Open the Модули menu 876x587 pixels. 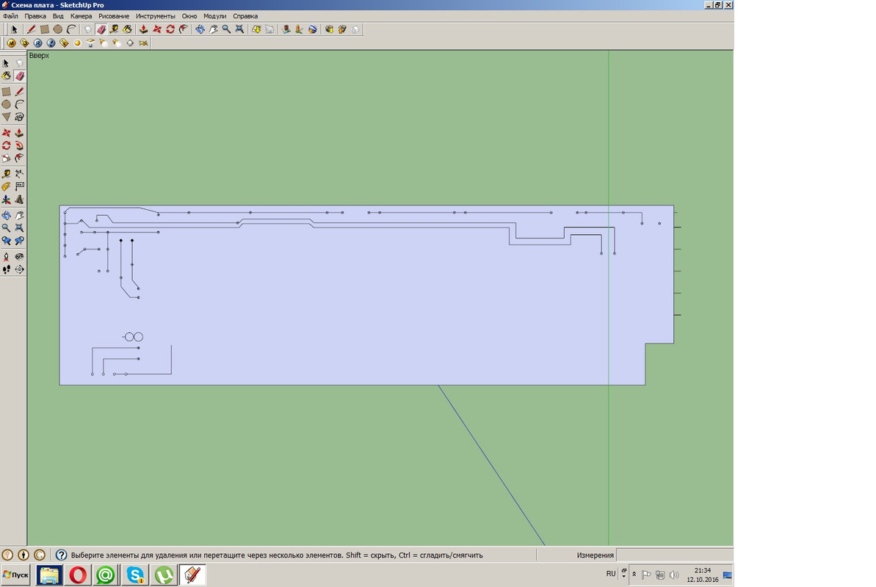[215, 16]
